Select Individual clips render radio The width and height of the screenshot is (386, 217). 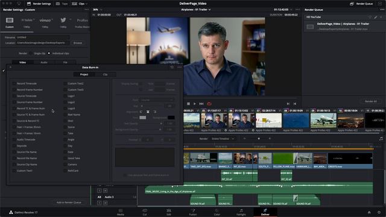(49, 54)
